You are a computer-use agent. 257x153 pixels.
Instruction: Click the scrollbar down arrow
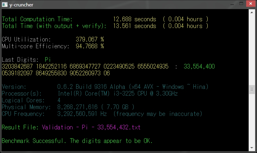252,148
